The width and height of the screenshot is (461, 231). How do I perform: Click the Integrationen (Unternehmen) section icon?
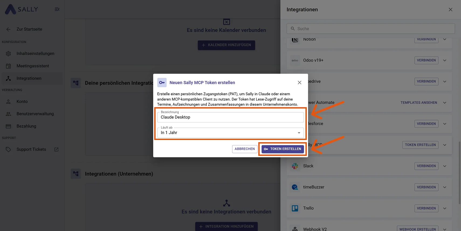tap(76, 174)
